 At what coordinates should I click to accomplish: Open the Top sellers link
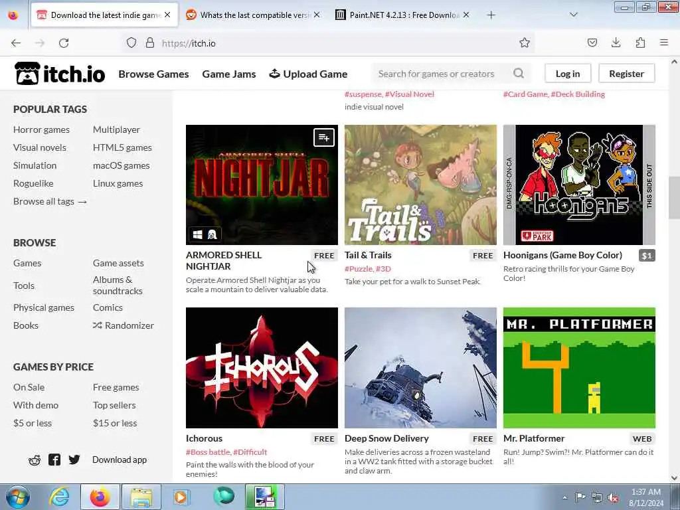114,405
